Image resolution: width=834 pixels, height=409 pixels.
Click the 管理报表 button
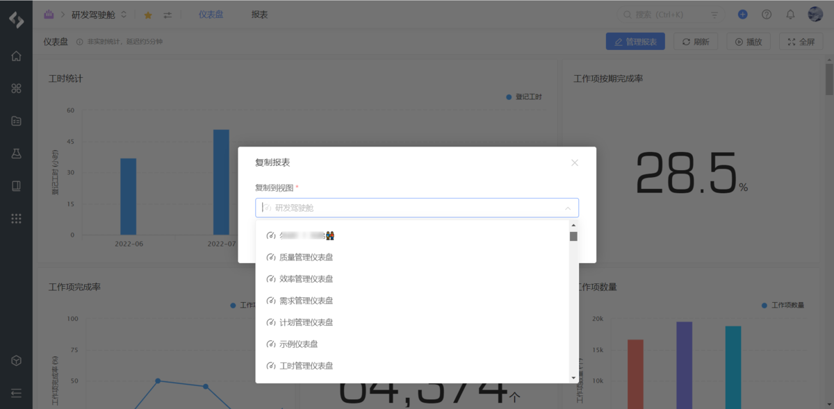tap(635, 42)
